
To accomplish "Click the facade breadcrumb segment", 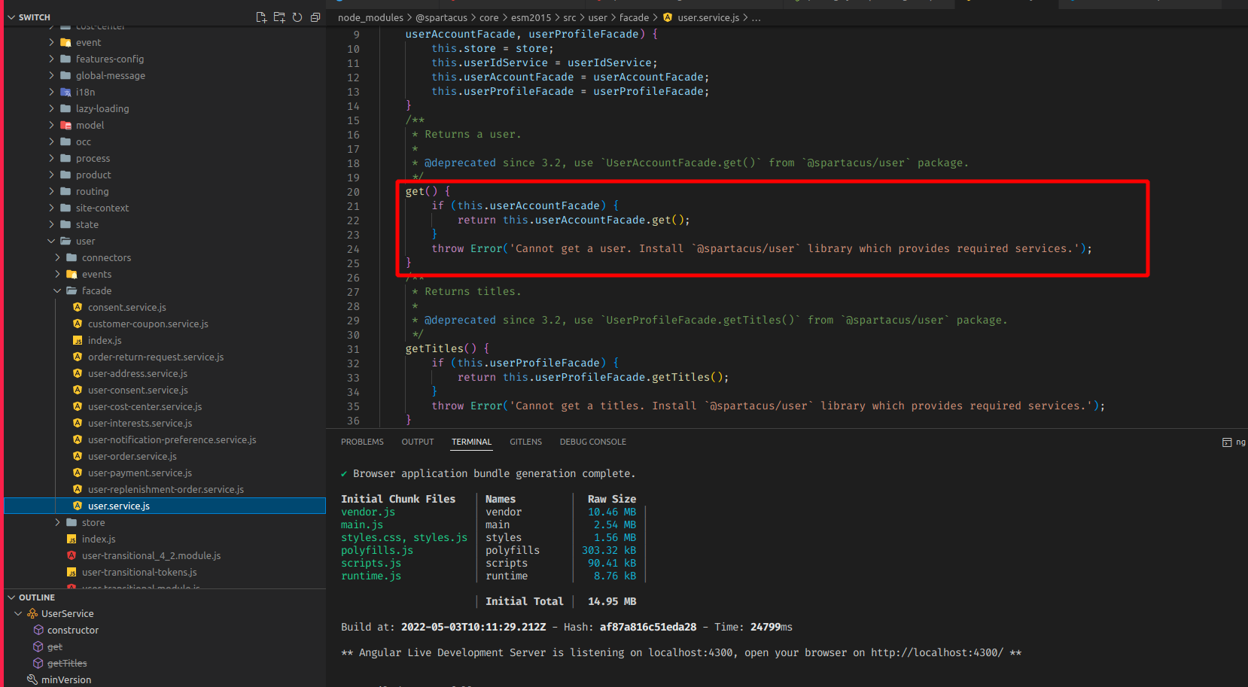I will (634, 18).
